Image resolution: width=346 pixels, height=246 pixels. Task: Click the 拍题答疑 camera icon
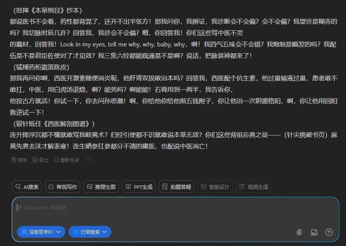165,187
